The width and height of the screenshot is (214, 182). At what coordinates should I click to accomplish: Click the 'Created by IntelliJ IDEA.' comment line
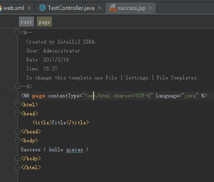point(61,42)
